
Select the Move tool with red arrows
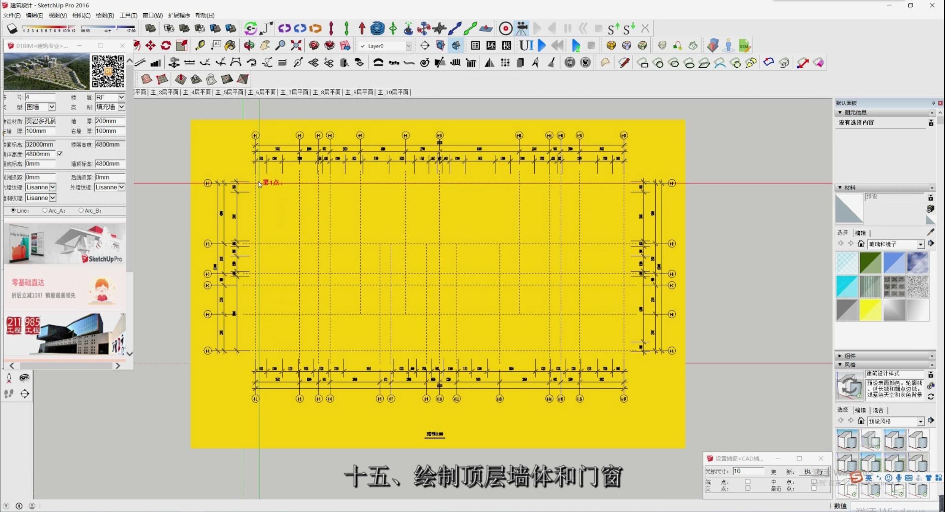(150, 46)
